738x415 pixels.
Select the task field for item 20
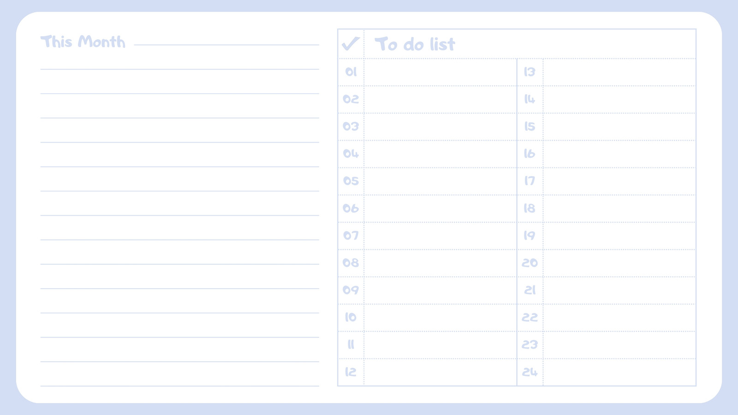(619, 263)
